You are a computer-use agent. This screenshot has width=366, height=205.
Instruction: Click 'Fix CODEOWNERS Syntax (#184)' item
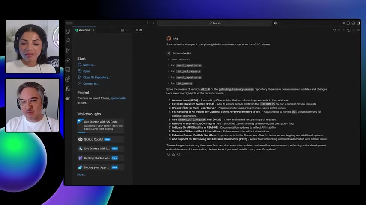pos(193,104)
